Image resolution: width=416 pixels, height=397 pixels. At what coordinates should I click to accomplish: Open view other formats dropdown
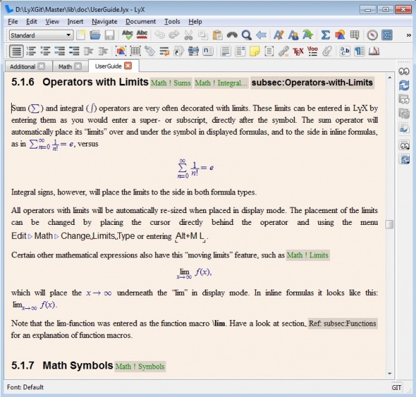point(404,145)
